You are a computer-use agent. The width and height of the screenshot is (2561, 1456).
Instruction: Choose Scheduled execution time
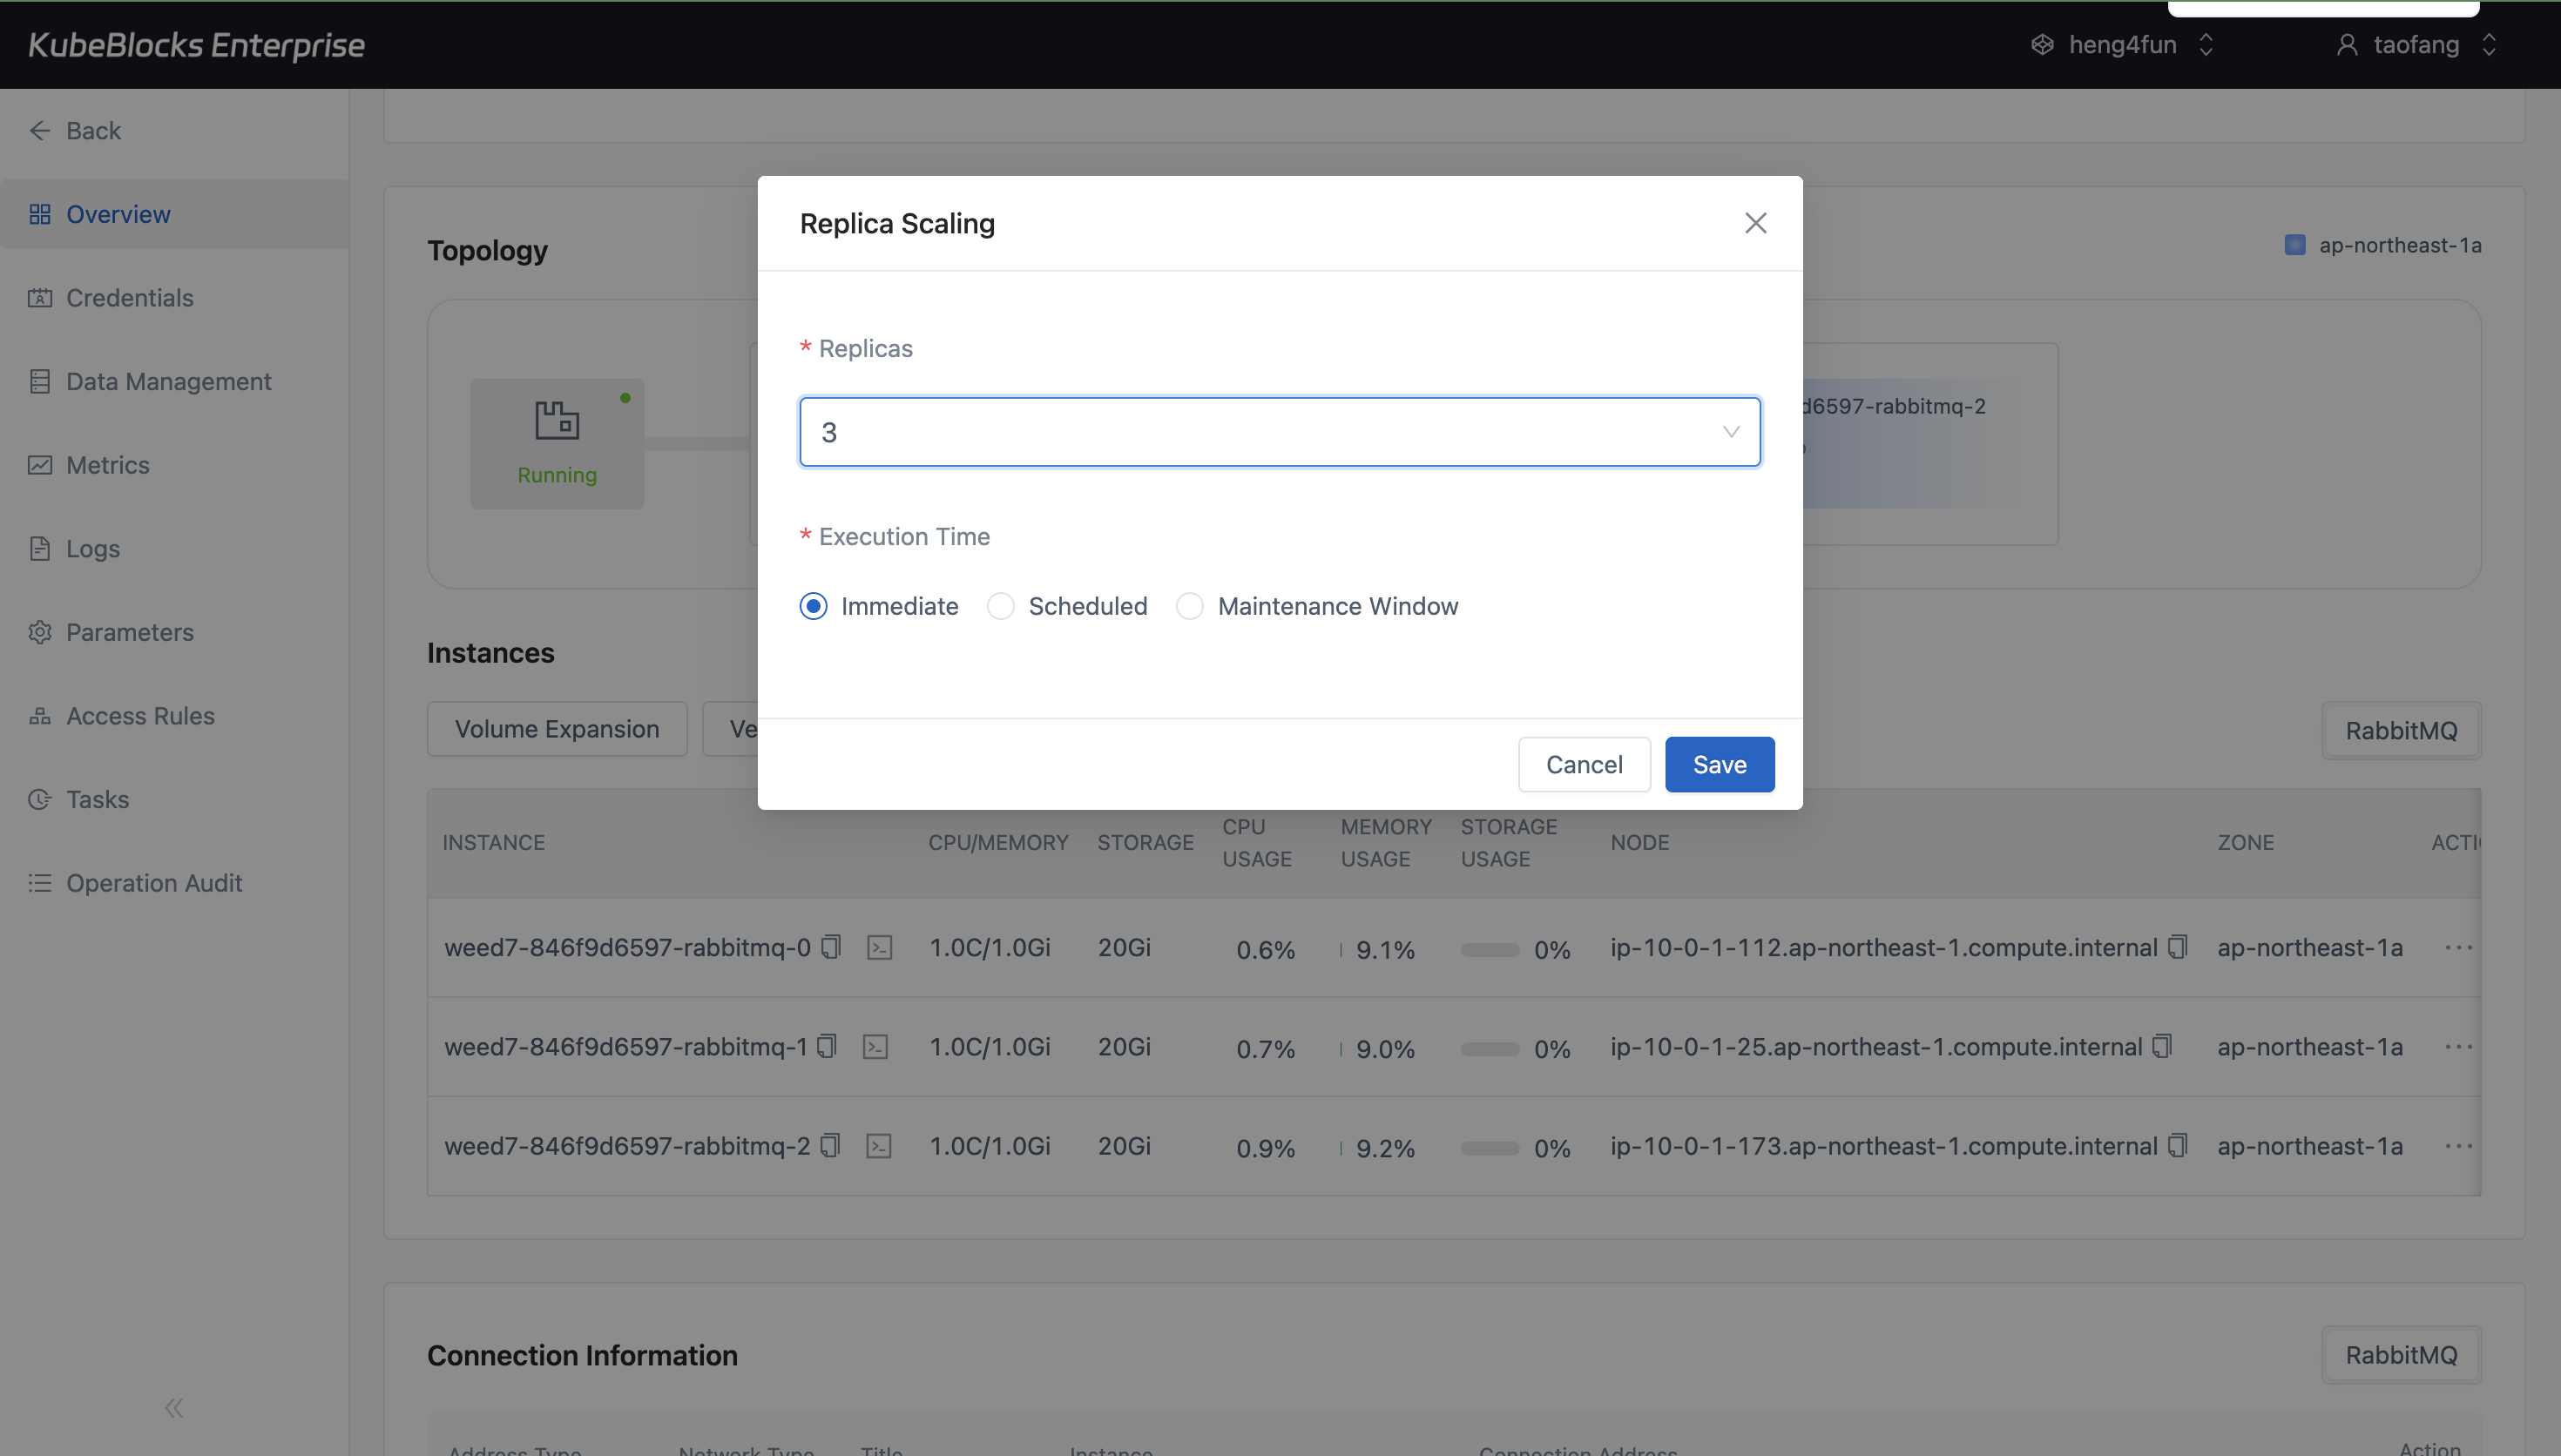pos(999,605)
